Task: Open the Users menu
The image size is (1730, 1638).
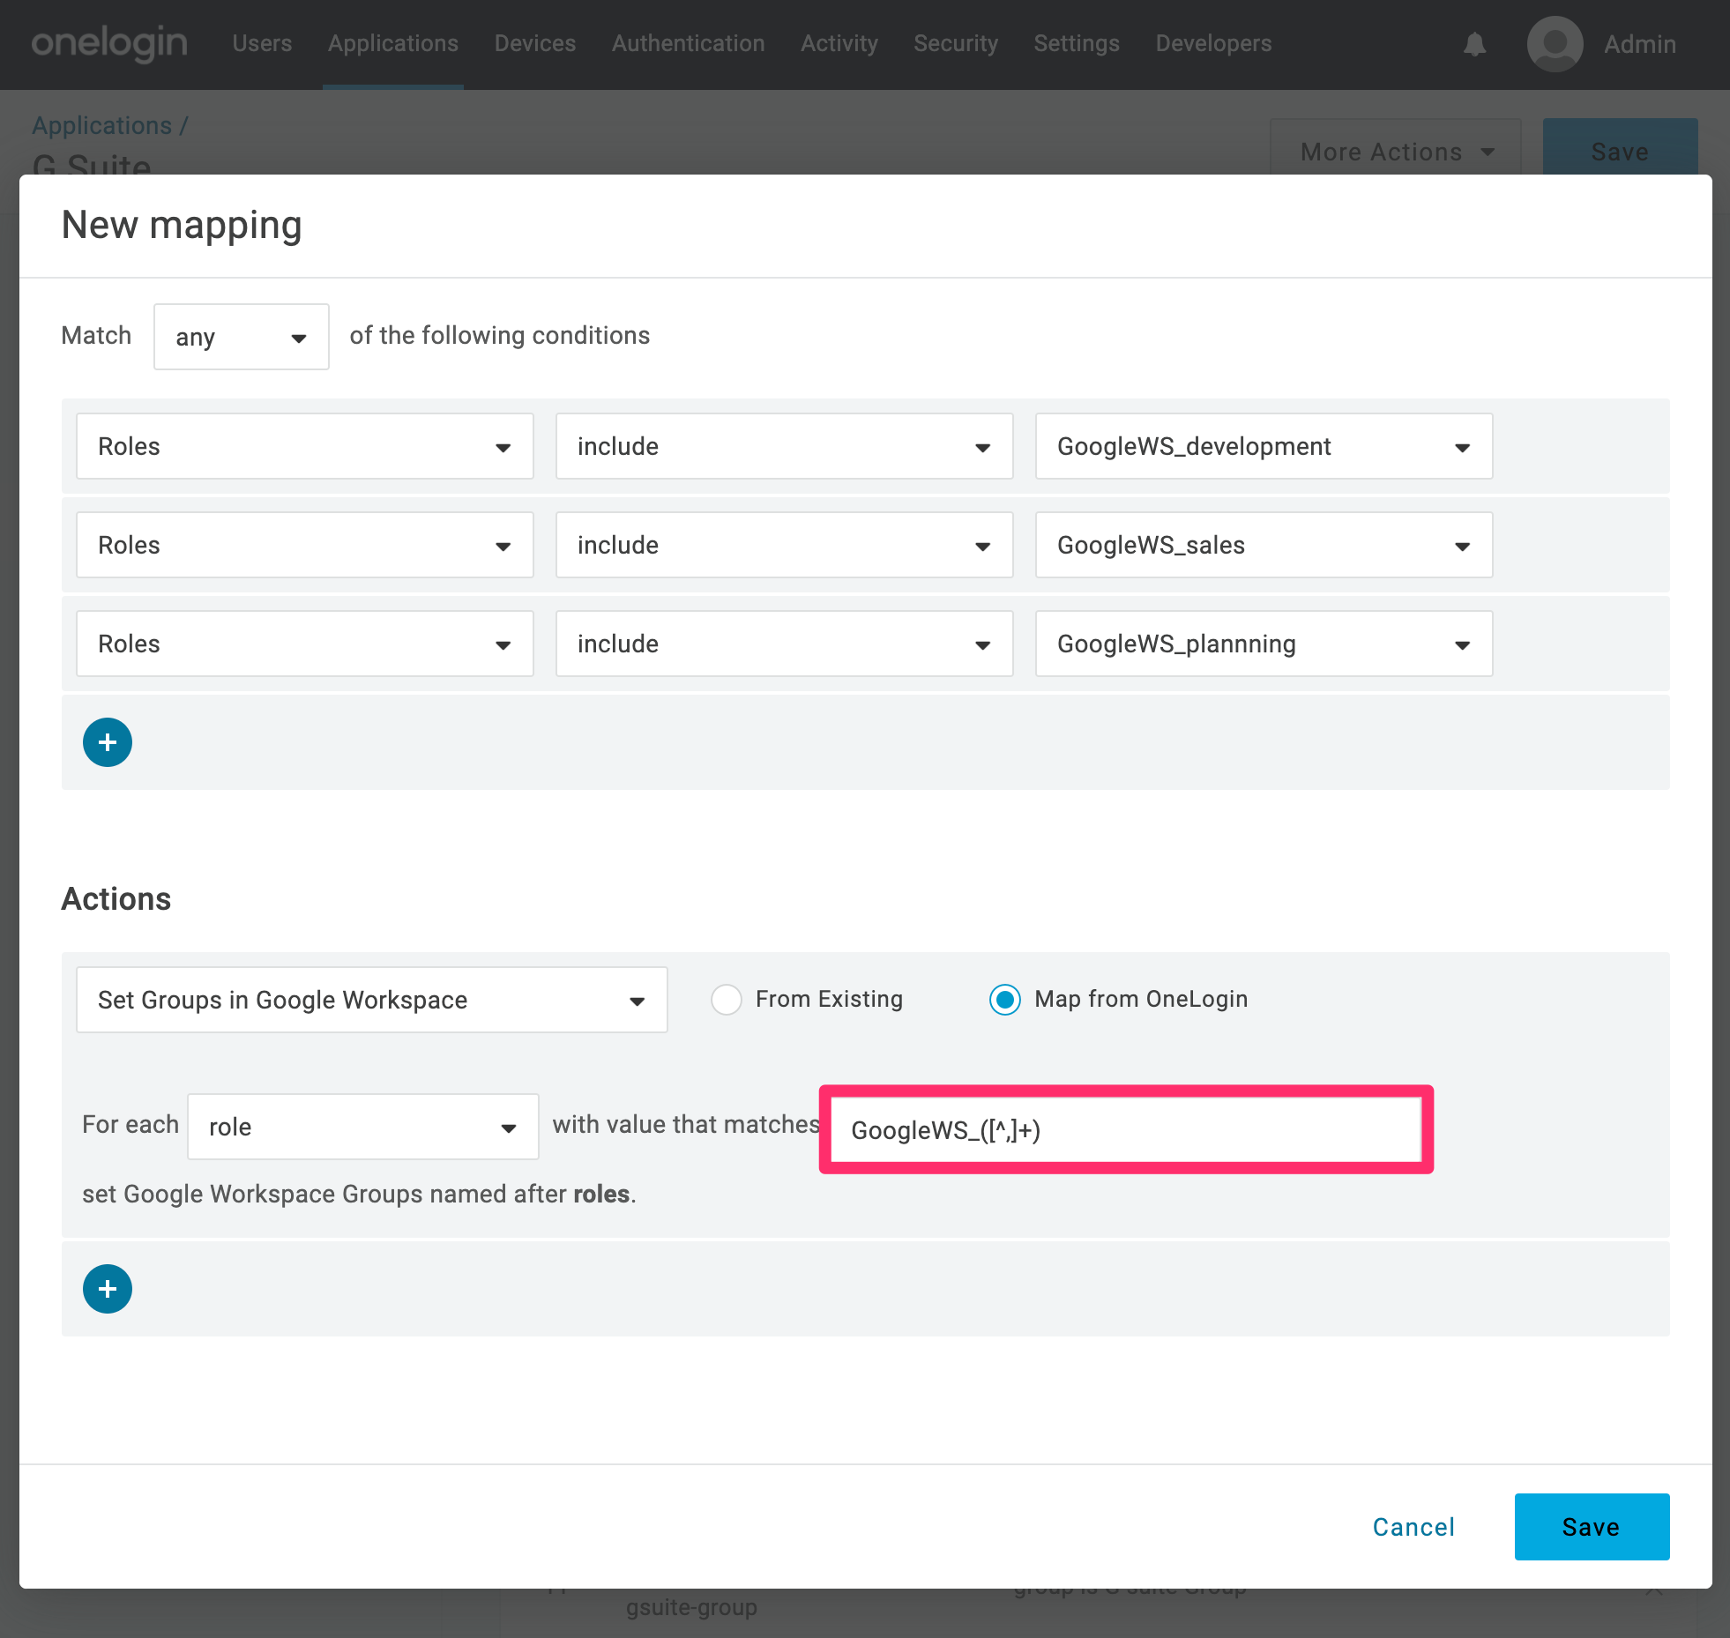Action: [262, 43]
